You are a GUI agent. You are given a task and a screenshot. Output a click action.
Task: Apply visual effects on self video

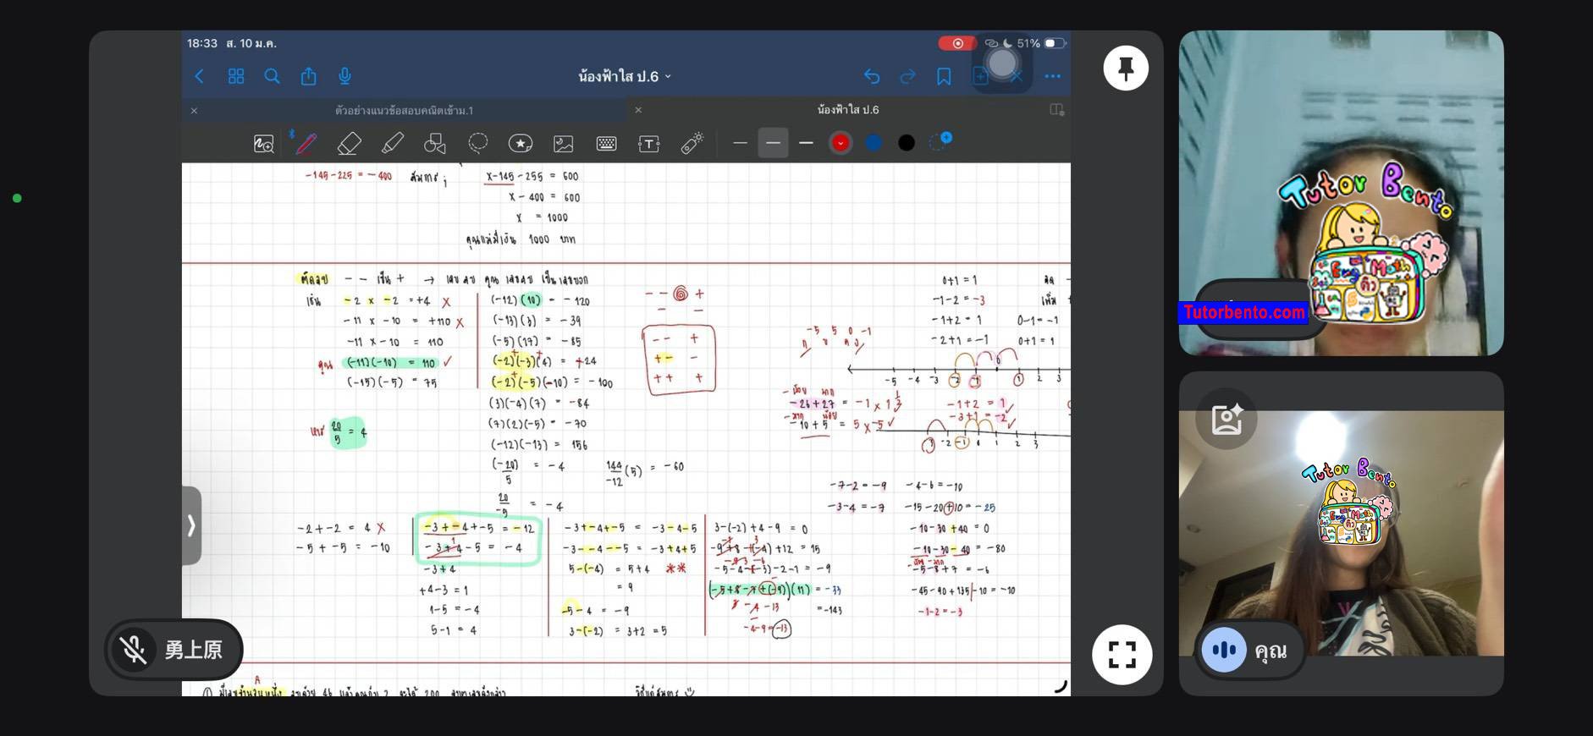click(1226, 418)
